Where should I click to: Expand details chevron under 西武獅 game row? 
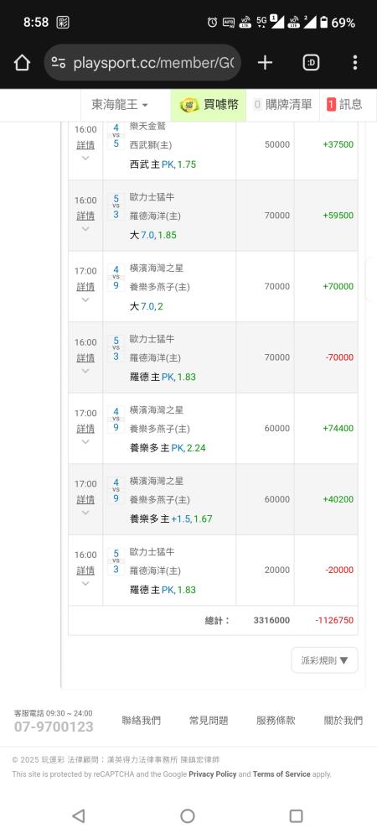[x=85, y=158]
